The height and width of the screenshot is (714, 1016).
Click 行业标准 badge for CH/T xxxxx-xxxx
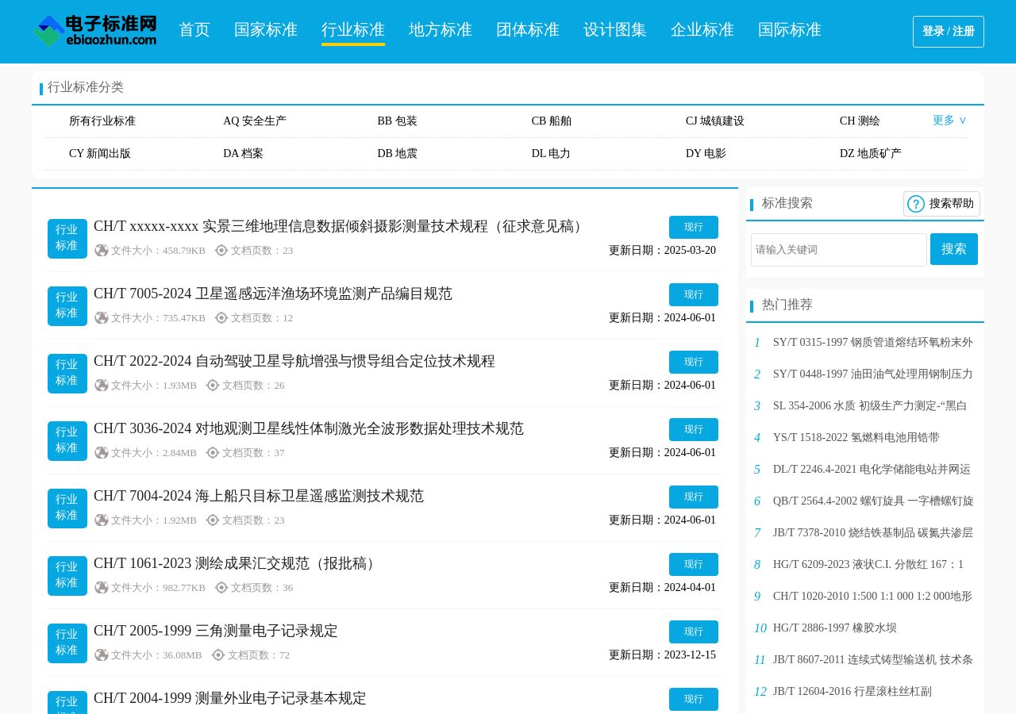point(67,239)
